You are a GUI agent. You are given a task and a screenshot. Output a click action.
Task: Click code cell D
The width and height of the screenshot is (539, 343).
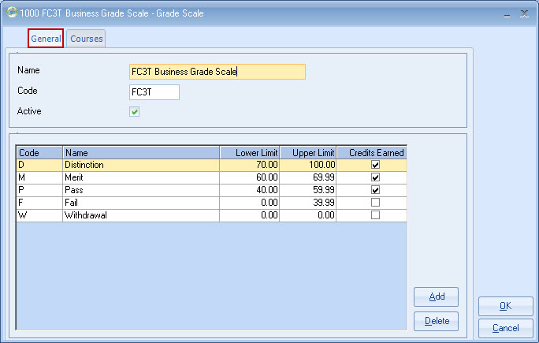pyautogui.click(x=39, y=165)
